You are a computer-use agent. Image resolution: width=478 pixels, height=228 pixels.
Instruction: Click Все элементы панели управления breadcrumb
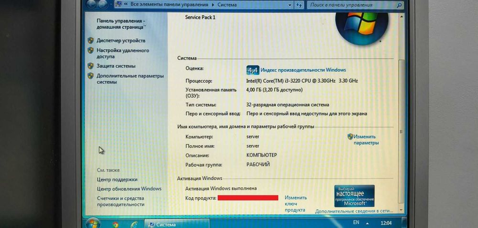(169, 5)
